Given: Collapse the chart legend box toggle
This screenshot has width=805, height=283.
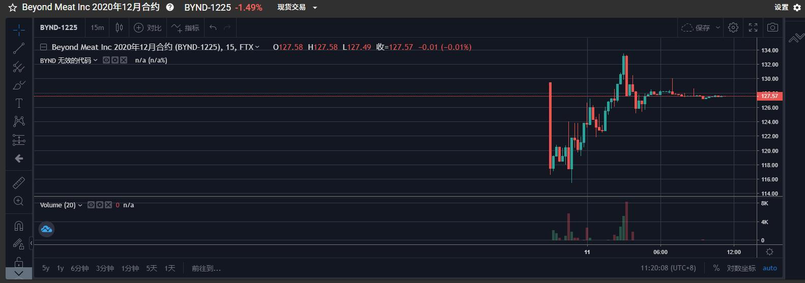Looking at the screenshot, I should click(x=44, y=47).
